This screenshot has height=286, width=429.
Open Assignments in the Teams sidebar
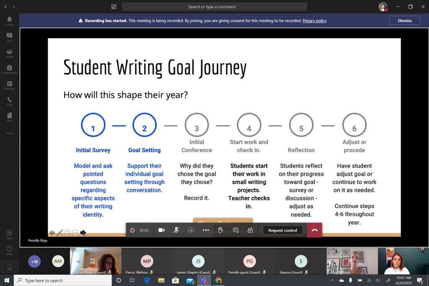[9, 70]
